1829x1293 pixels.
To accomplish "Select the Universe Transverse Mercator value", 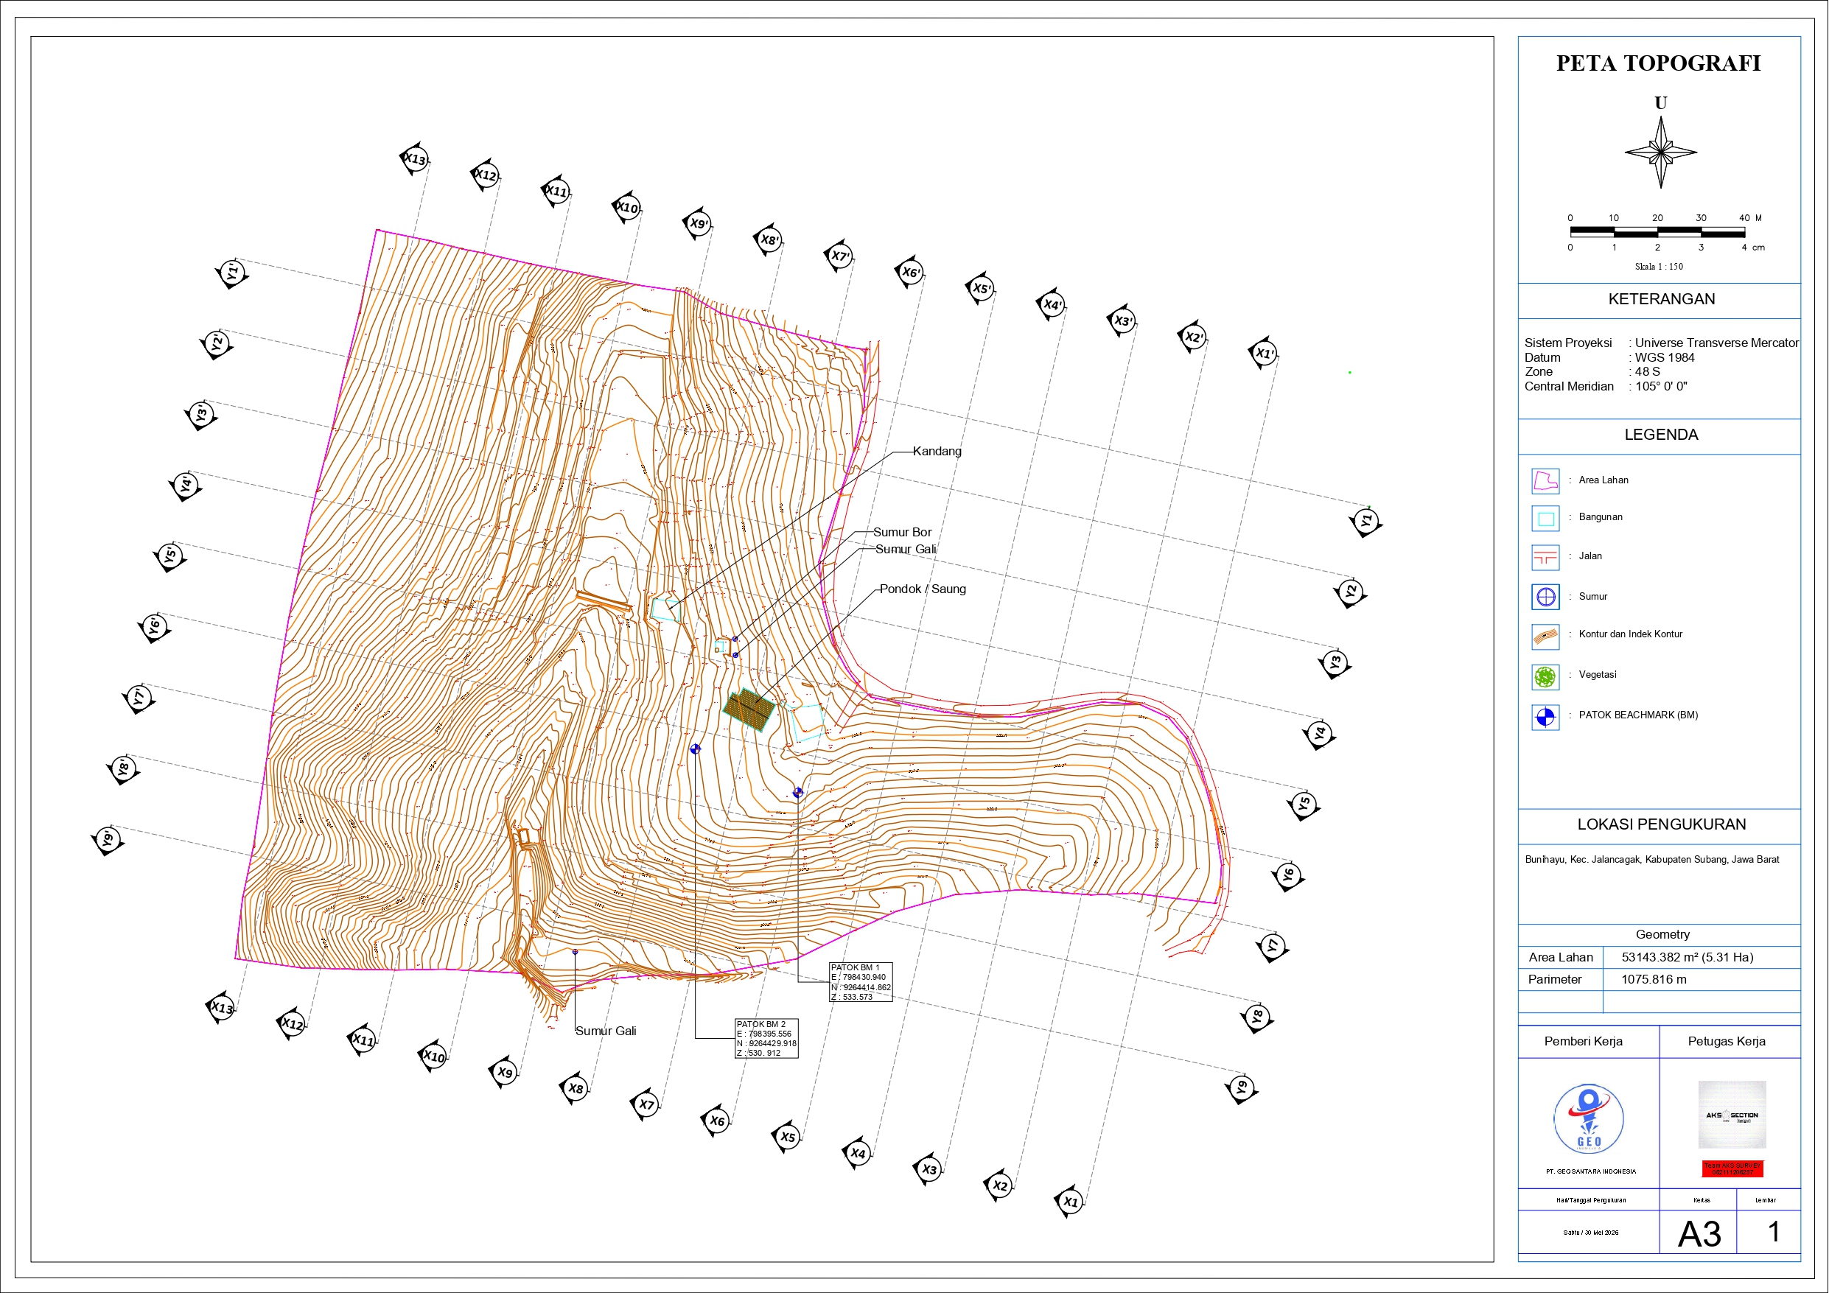I will [1717, 343].
